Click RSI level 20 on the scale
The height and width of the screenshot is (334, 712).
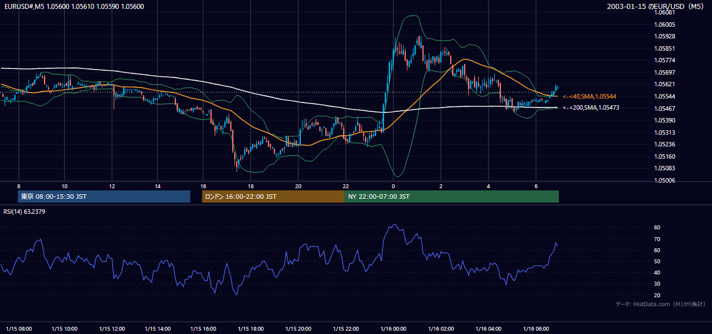pyautogui.click(x=657, y=295)
